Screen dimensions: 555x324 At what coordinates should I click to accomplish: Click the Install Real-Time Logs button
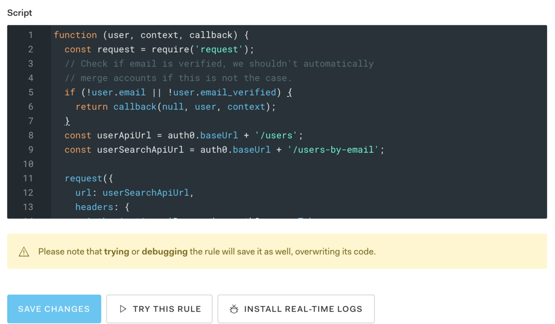[296, 309]
